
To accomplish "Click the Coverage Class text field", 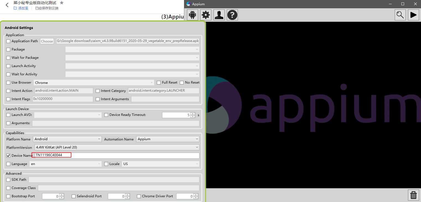I will pos(119,188).
